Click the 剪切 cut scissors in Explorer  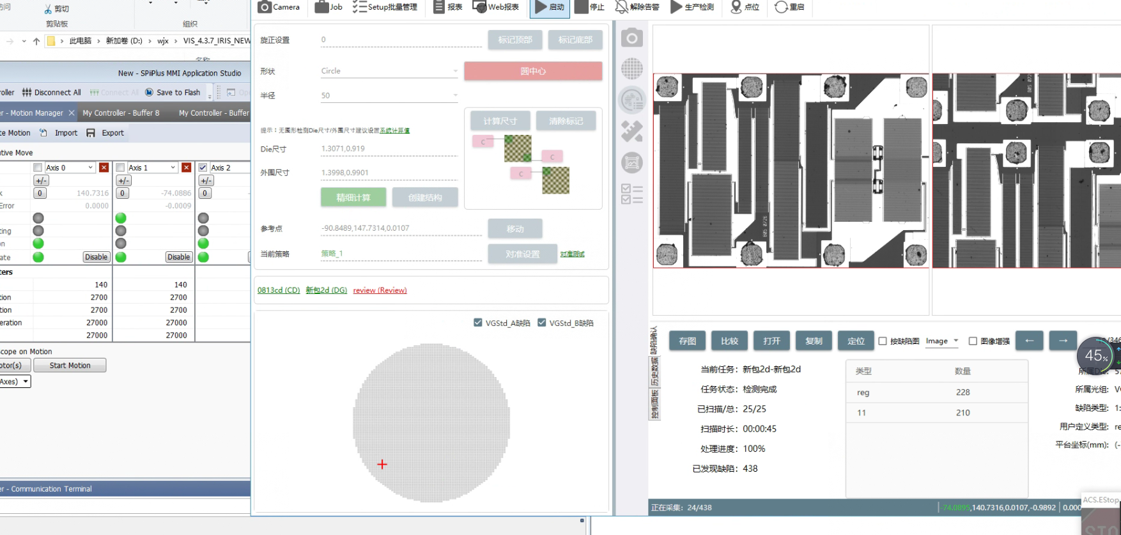(x=56, y=9)
